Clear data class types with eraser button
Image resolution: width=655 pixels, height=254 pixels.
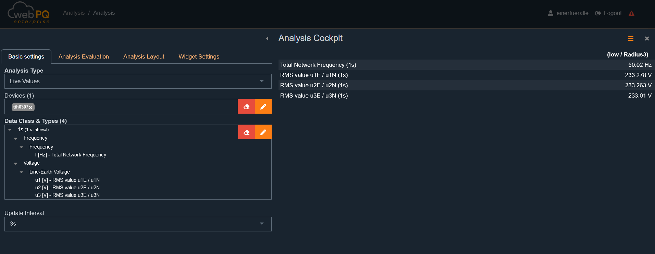point(246,132)
